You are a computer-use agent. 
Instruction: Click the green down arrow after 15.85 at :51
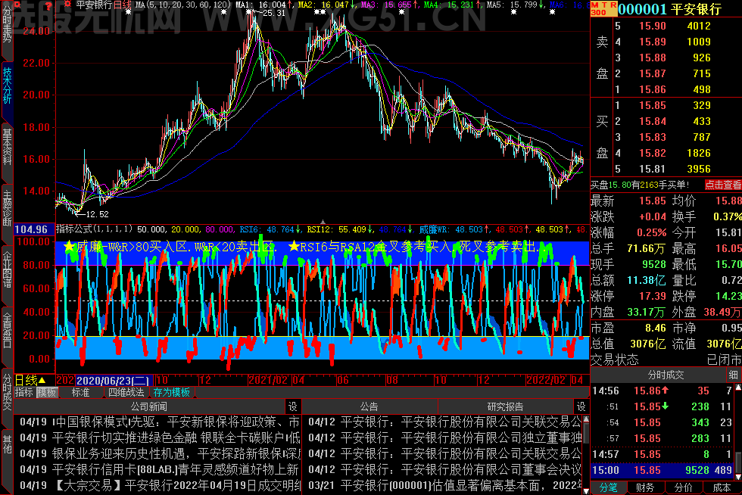click(665, 406)
